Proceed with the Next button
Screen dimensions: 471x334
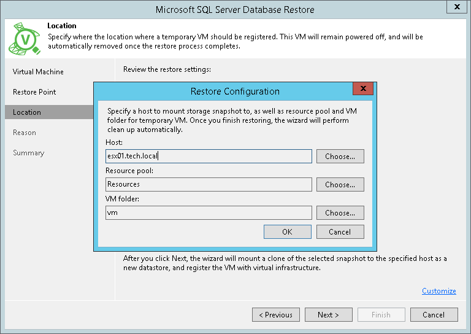[x=328, y=315]
